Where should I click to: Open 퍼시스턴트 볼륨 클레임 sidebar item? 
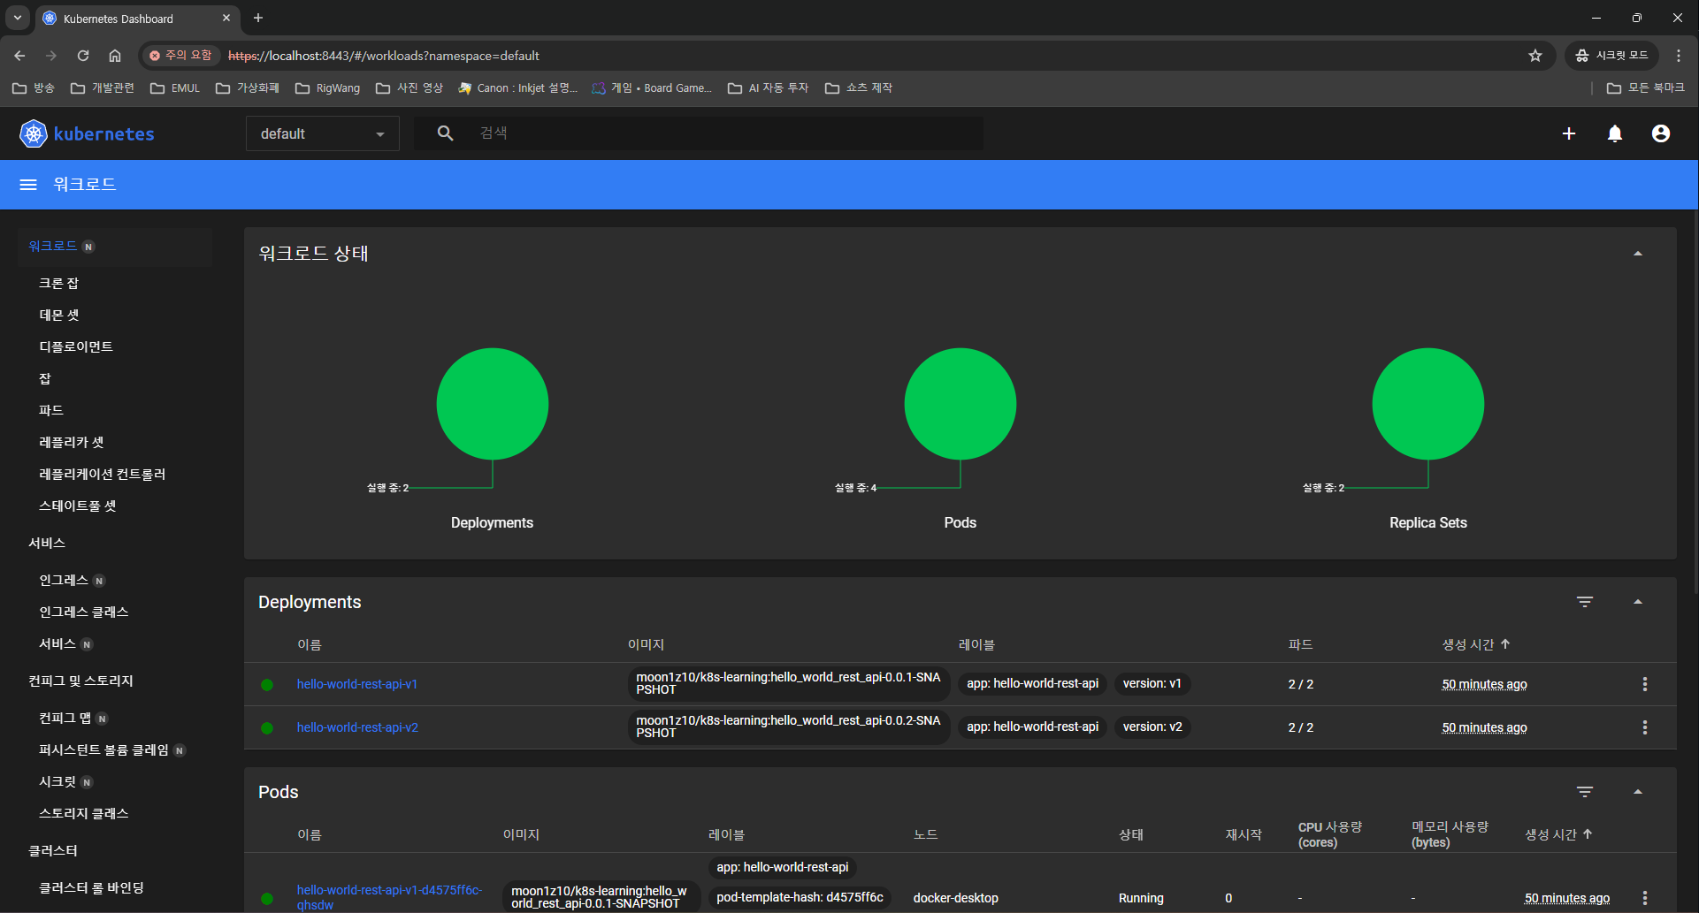click(x=103, y=749)
